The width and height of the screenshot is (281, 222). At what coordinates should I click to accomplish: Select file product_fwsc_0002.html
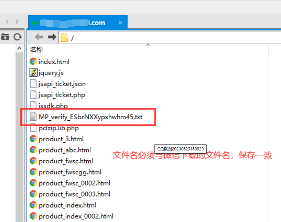coord(74,183)
